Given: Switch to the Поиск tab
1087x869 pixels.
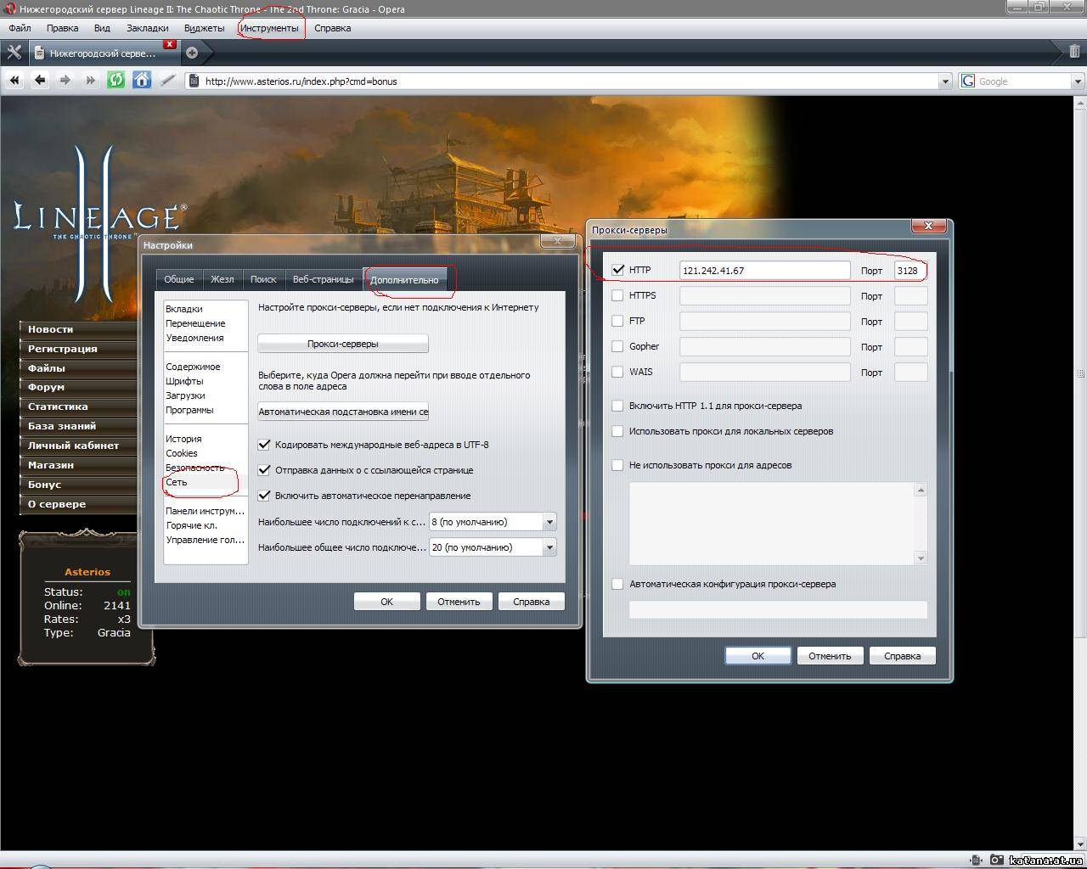Looking at the screenshot, I should (x=263, y=279).
